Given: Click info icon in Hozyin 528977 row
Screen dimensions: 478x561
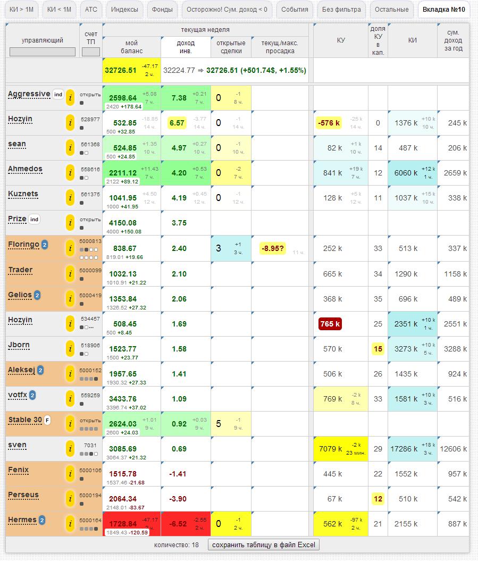Looking at the screenshot, I should point(71,123).
